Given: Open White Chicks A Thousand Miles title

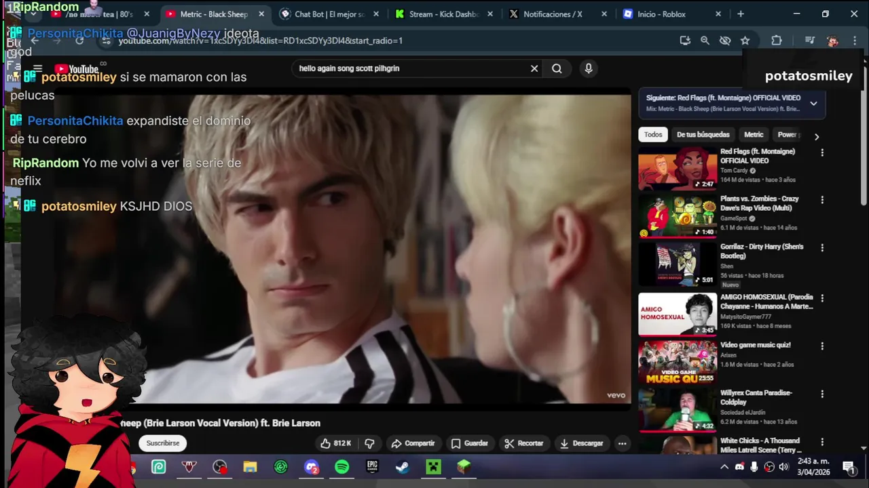Looking at the screenshot, I should (762, 445).
